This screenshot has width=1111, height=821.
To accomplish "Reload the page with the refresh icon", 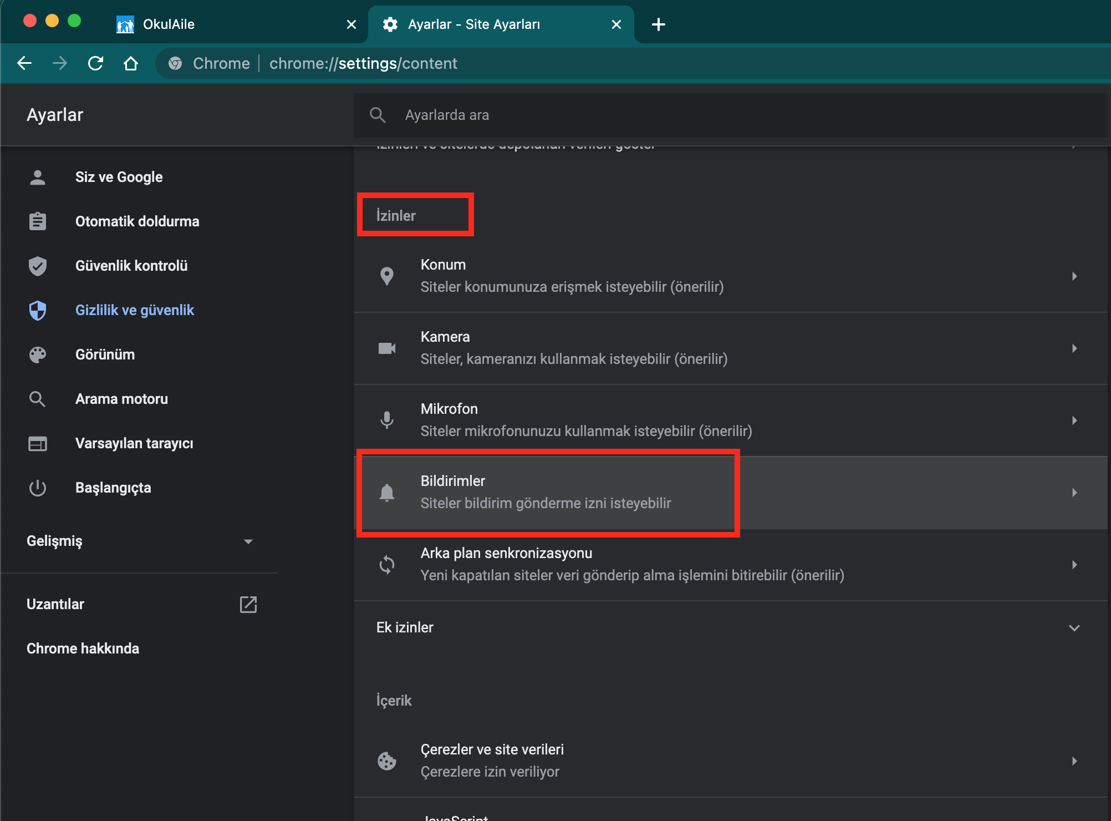I will [95, 63].
